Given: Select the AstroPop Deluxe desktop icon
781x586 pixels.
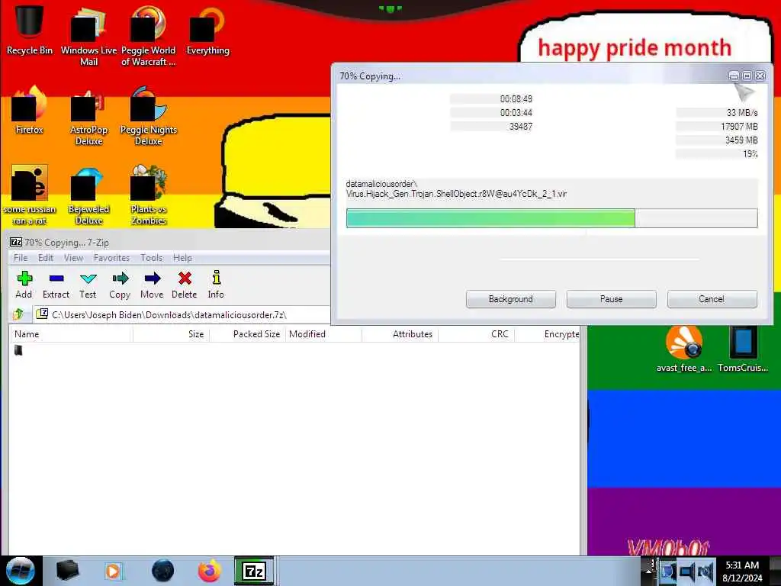Looking at the screenshot, I should tap(88, 116).
